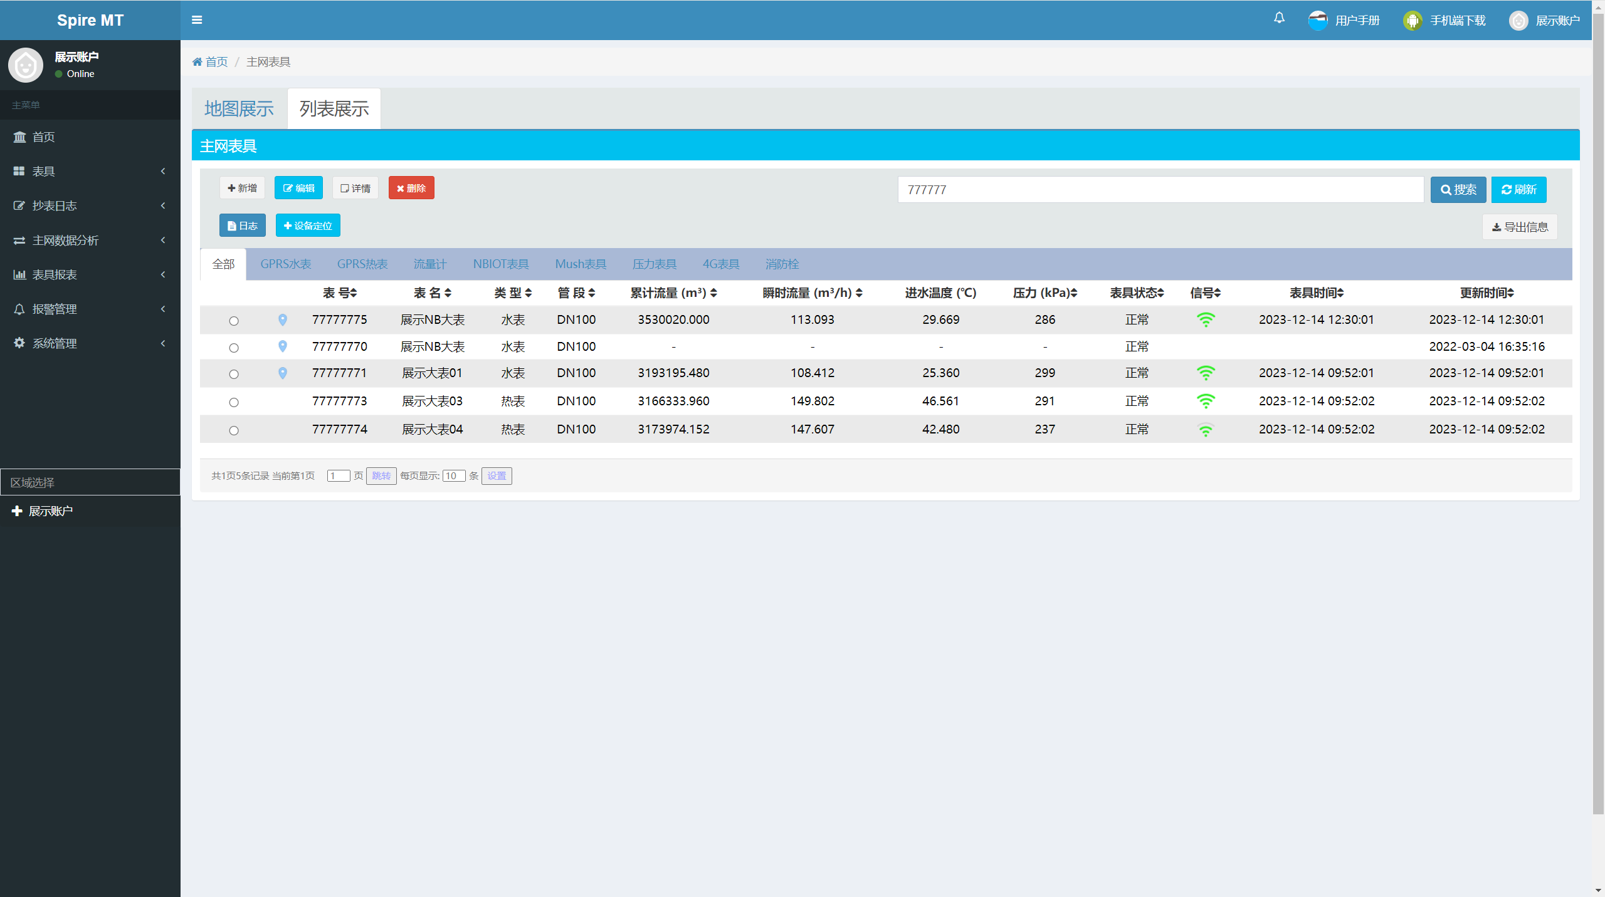
Task: Open the Android mobile download icon
Action: click(1413, 21)
